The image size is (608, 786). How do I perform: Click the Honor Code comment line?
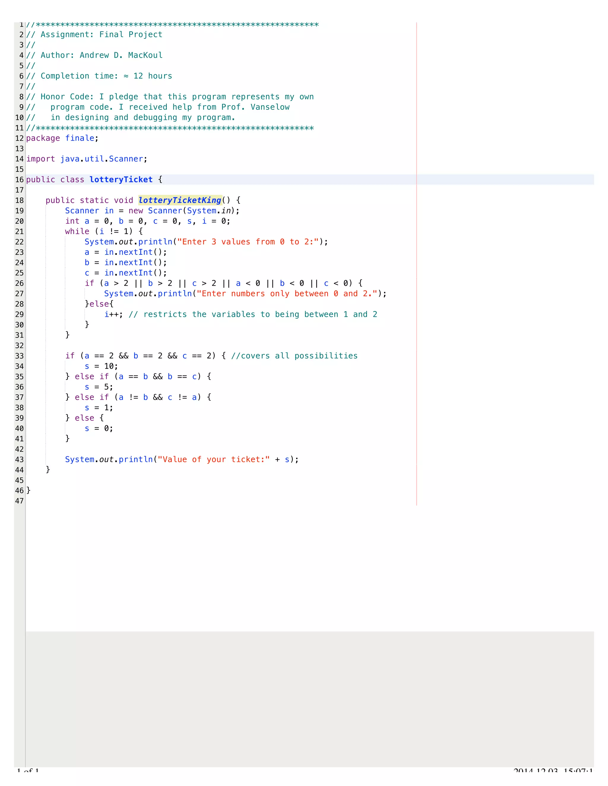coord(170,97)
